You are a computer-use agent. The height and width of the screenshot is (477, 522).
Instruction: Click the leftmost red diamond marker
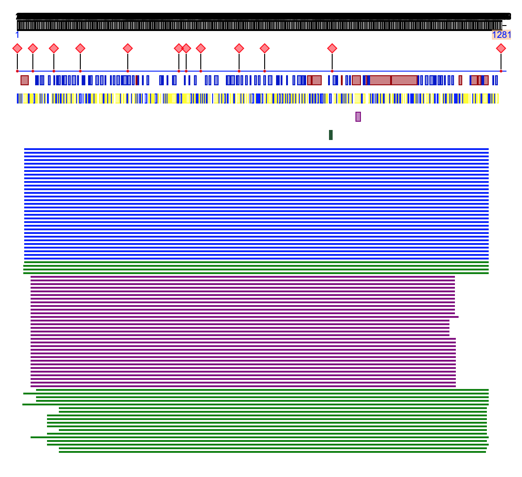(x=17, y=48)
